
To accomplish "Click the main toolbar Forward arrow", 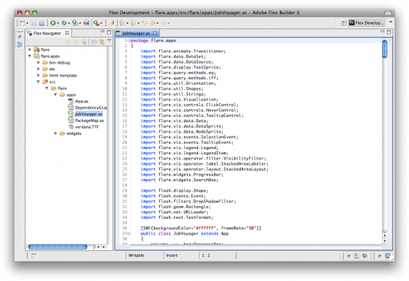I will [x=164, y=23].
